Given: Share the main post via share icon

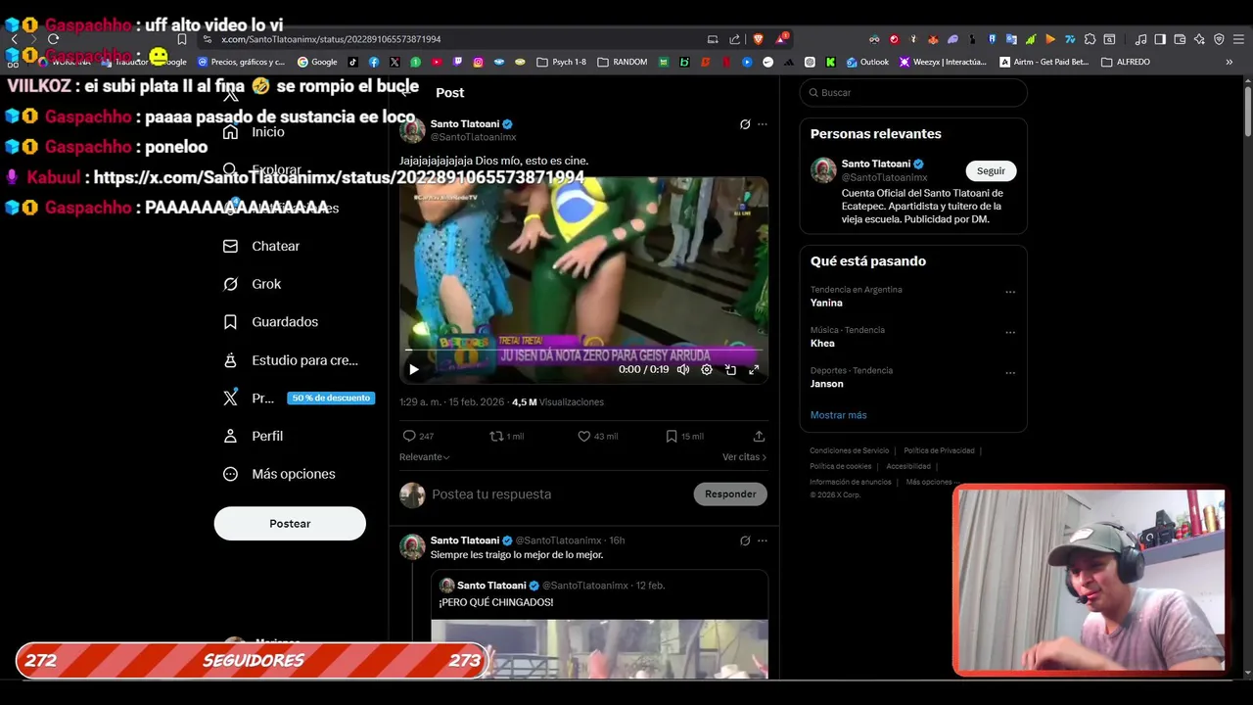Looking at the screenshot, I should tap(759, 436).
